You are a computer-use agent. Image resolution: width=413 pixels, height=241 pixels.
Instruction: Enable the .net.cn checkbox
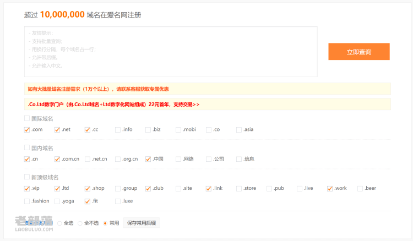(88, 159)
